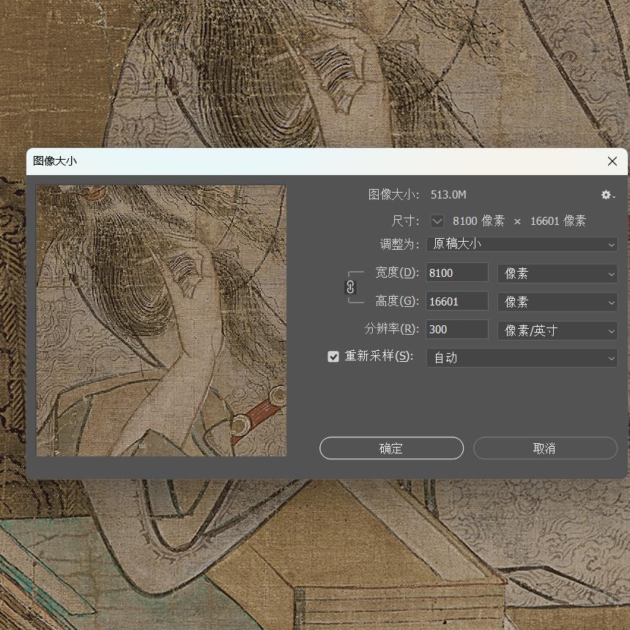This screenshot has height=630, width=630.
Task: Close the 图像大小 dialog
Action: tap(612, 161)
